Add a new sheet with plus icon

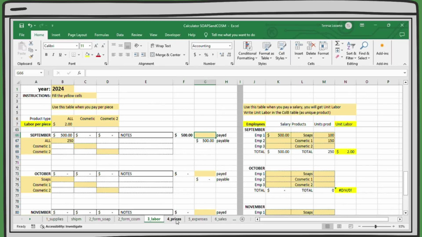[x=242, y=219]
